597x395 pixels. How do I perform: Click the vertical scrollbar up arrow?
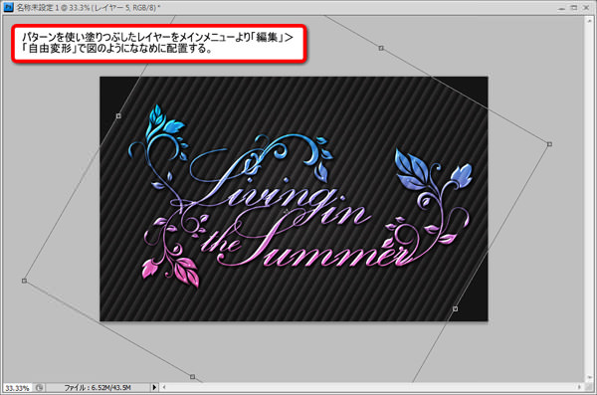pos(590,20)
